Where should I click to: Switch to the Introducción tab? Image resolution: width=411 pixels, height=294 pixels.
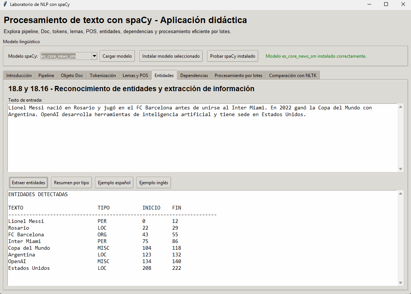click(x=19, y=75)
